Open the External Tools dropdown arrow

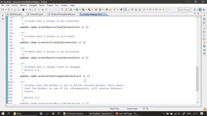point(92,9)
